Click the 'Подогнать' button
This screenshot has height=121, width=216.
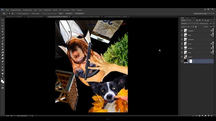tap(69, 13)
